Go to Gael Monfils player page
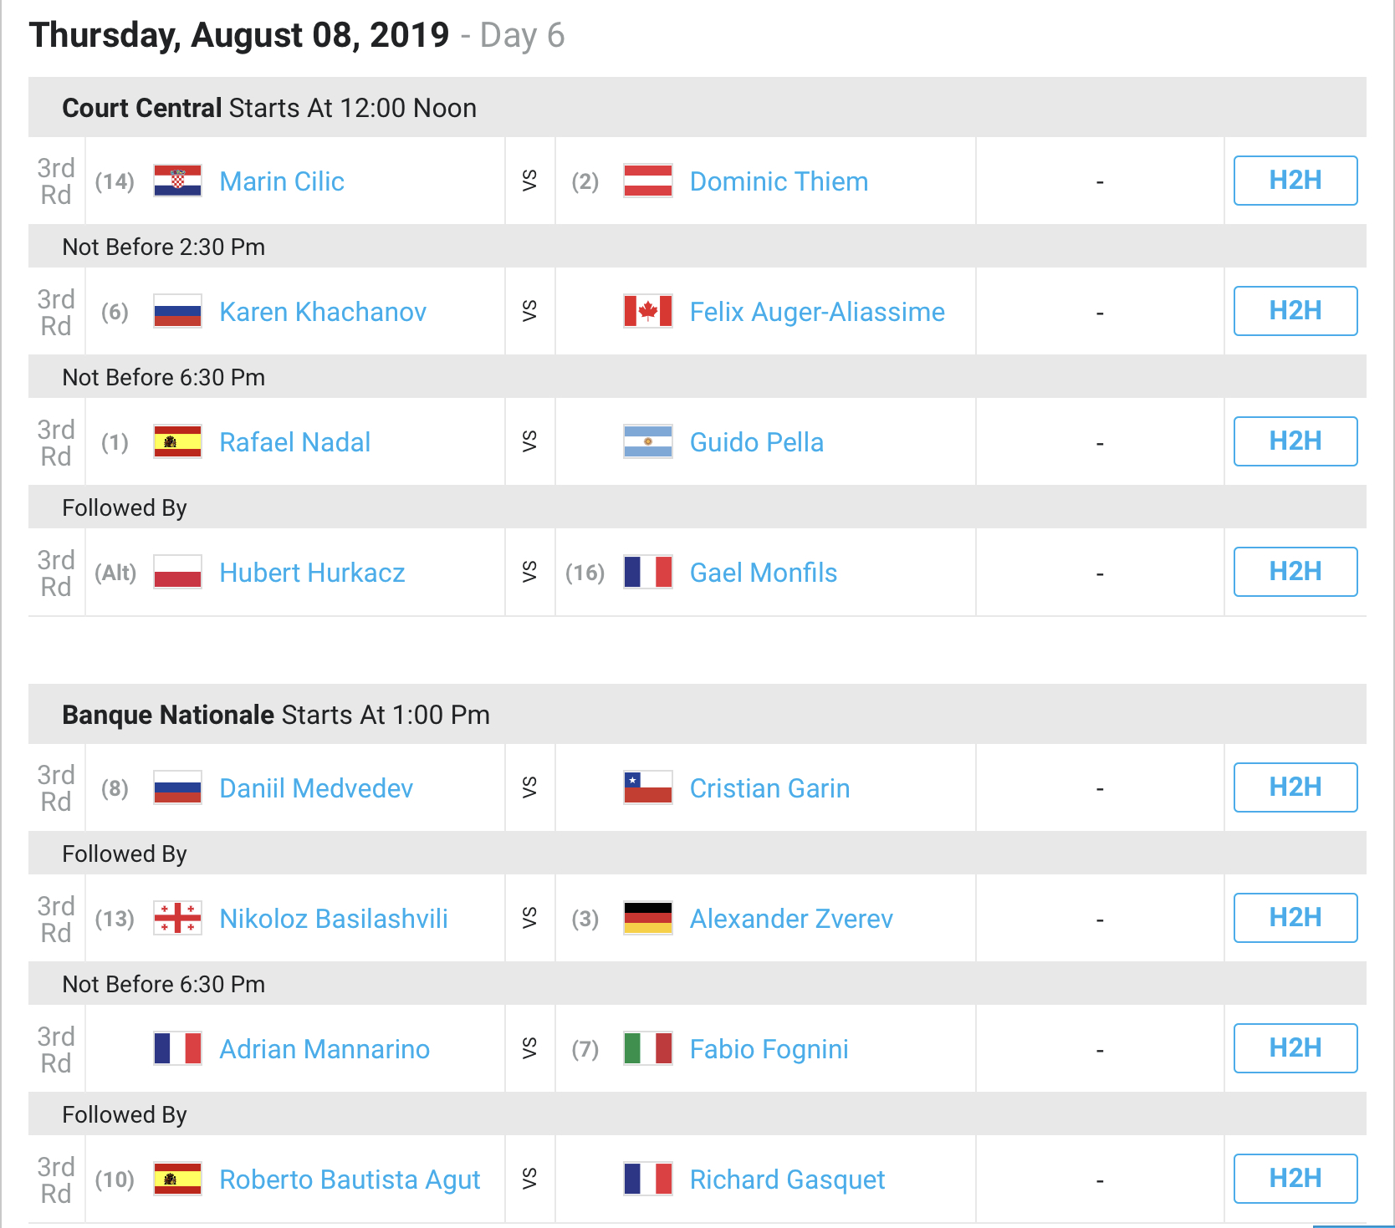The height and width of the screenshot is (1228, 1395). tap(763, 573)
